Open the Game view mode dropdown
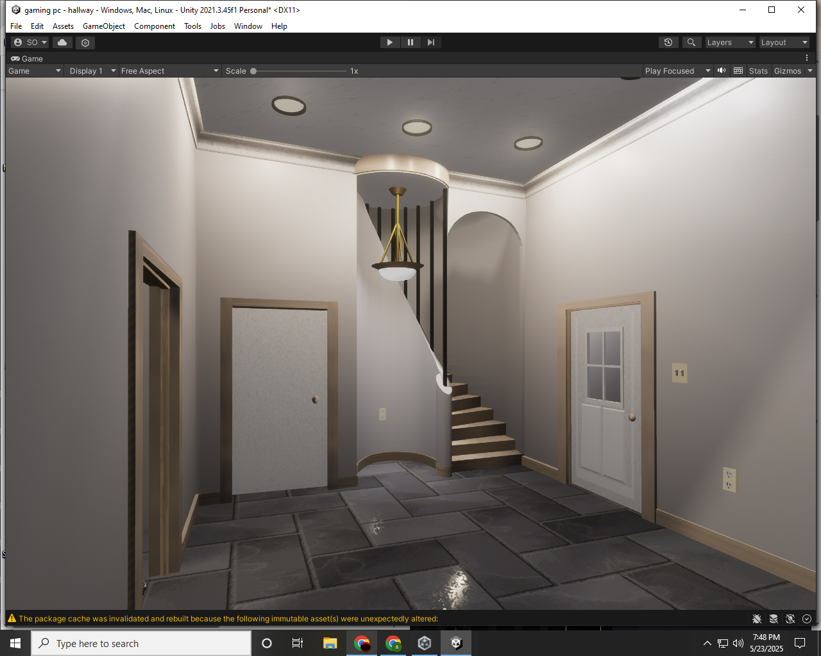821x656 pixels. (x=35, y=71)
